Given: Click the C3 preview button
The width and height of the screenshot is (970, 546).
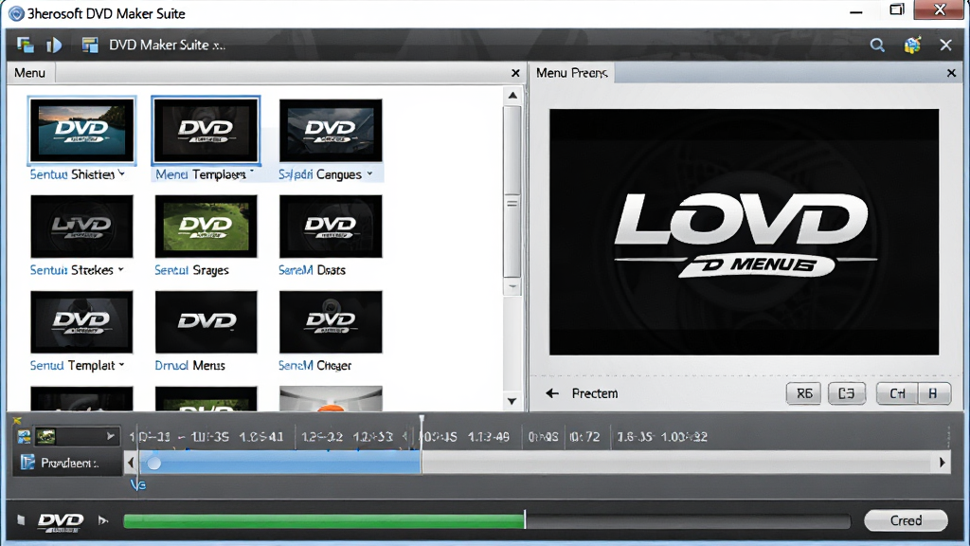Looking at the screenshot, I should point(846,393).
